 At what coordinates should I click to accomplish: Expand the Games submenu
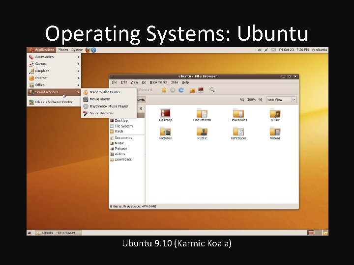point(54,64)
